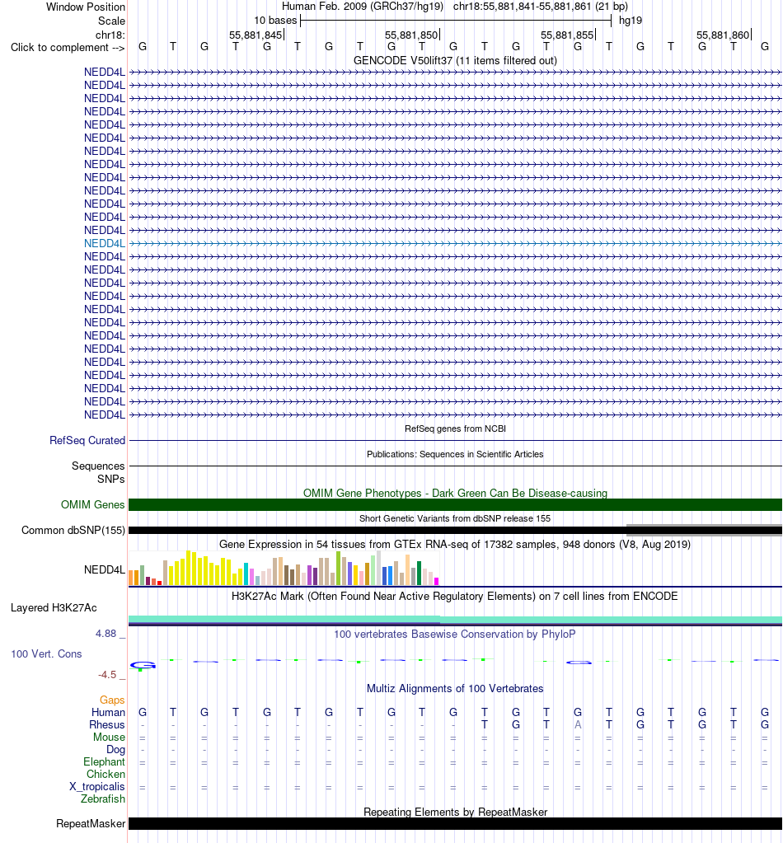
Task: Click the Mouse alignment row label
Action: 109,737
